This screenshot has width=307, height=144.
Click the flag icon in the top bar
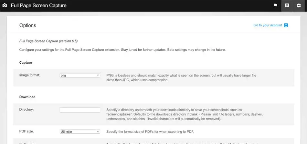click(275, 5)
